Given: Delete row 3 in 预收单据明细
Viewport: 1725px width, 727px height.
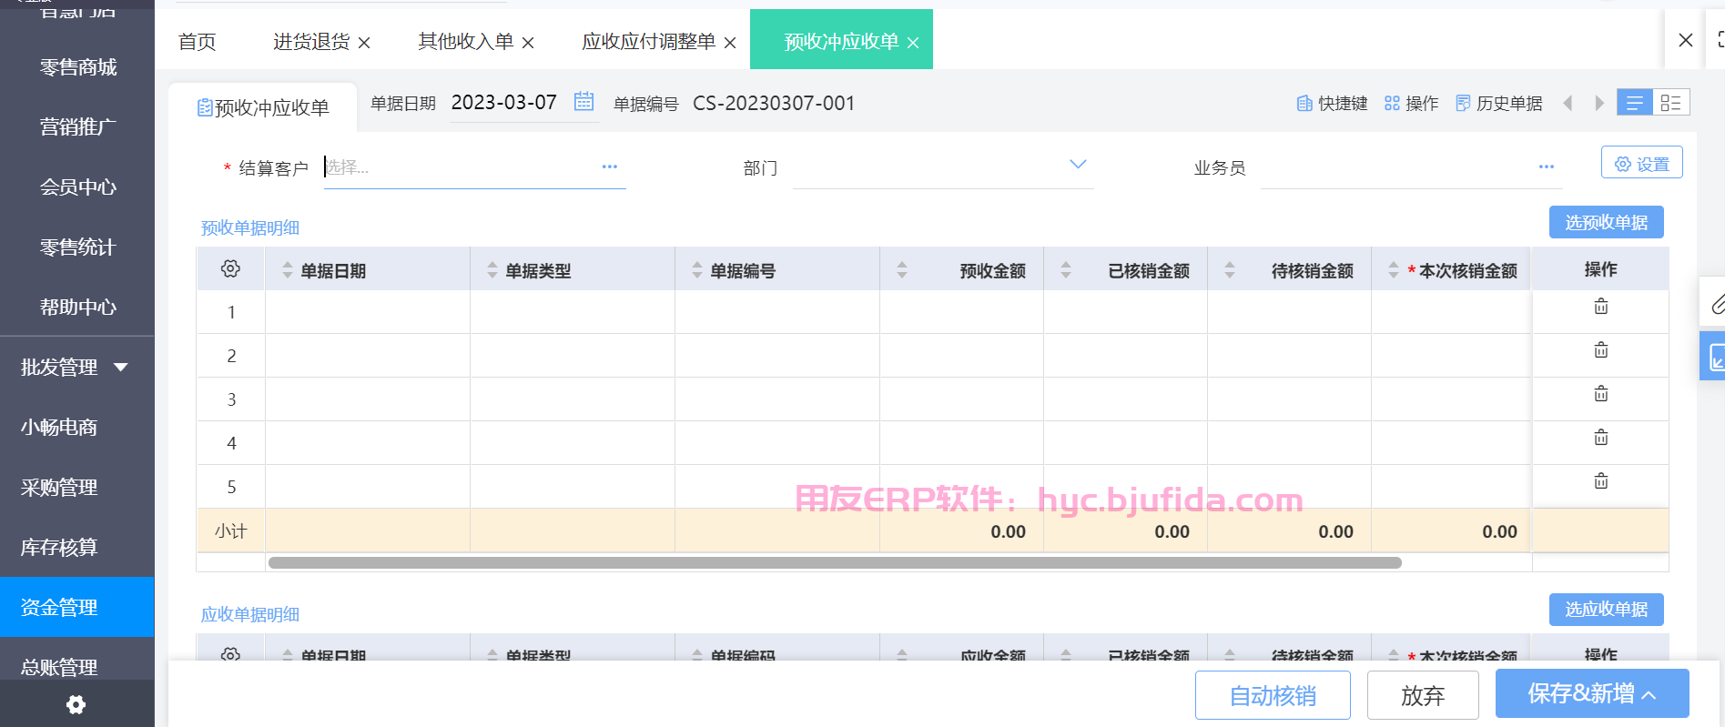Looking at the screenshot, I should (1601, 394).
